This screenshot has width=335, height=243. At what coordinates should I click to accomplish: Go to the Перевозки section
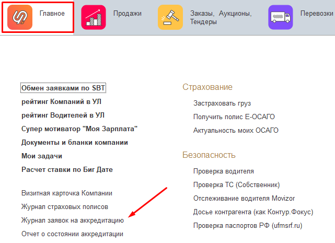[317, 14]
